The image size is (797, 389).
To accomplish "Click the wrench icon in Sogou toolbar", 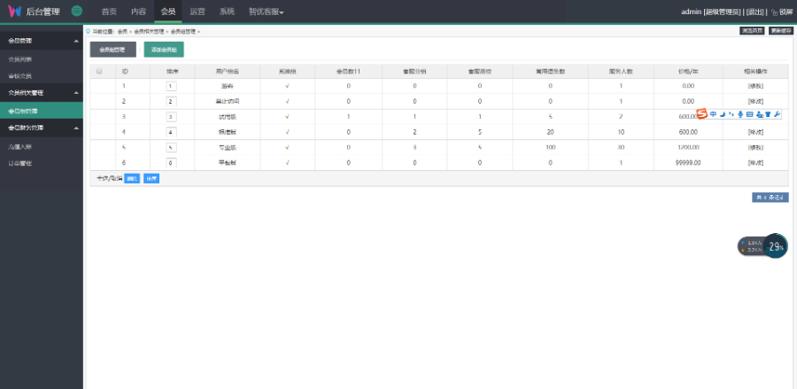I will pyautogui.click(x=778, y=114).
